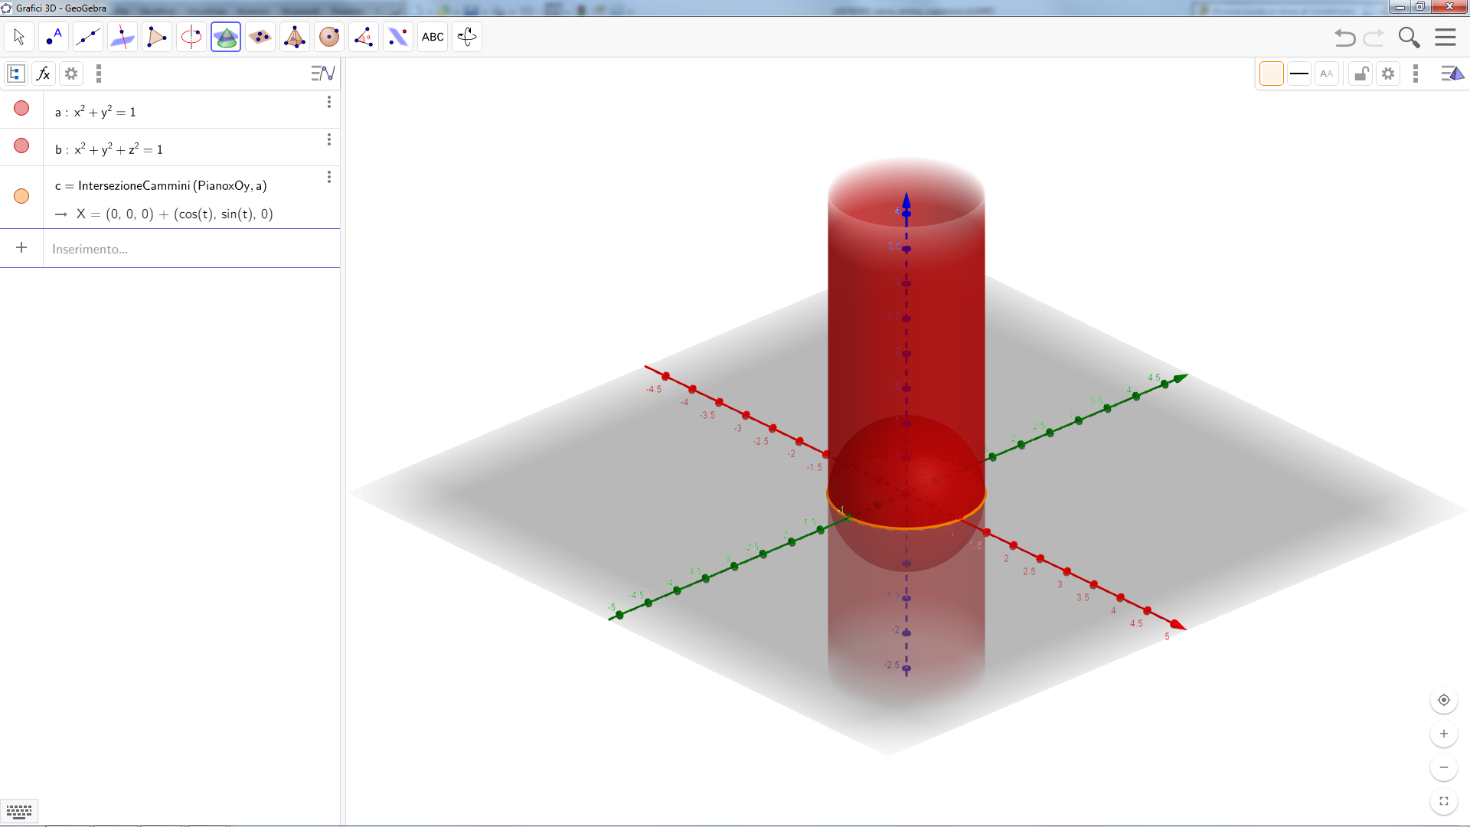Image resolution: width=1470 pixels, height=827 pixels.
Task: Pick the Circle with axis tool
Action: [x=191, y=37]
